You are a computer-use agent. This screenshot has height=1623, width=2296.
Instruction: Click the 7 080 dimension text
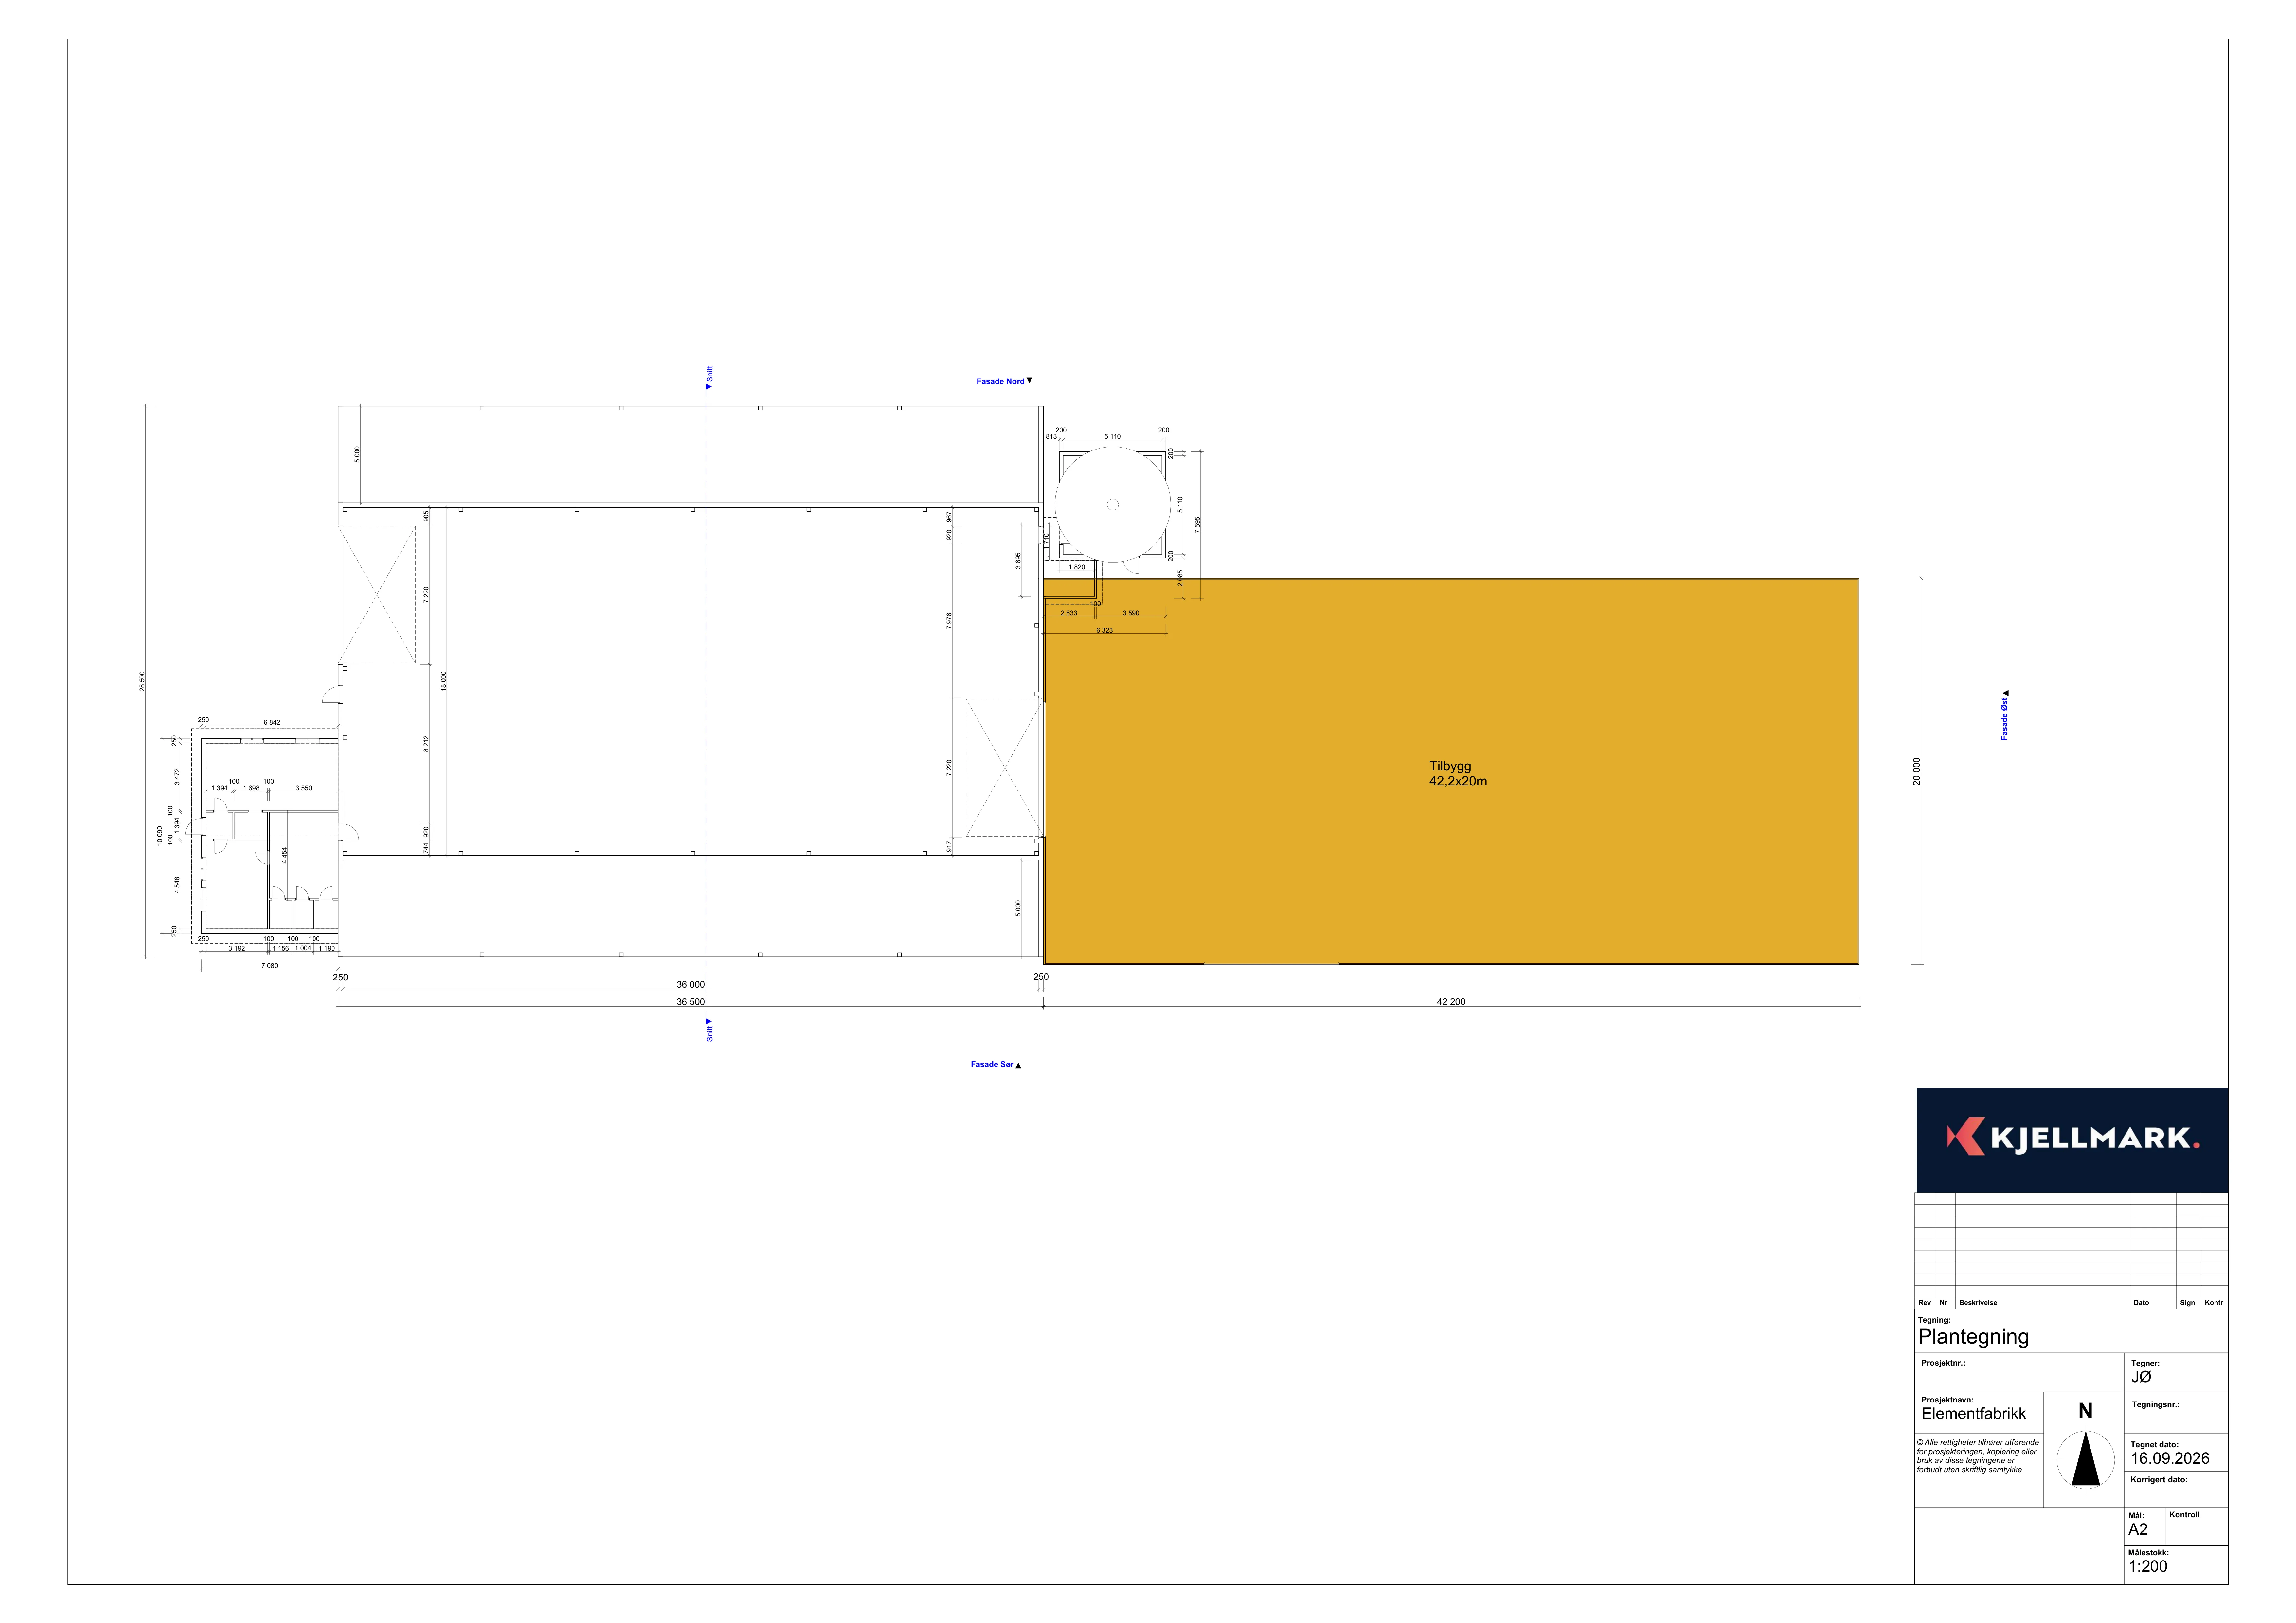pyautogui.click(x=270, y=966)
